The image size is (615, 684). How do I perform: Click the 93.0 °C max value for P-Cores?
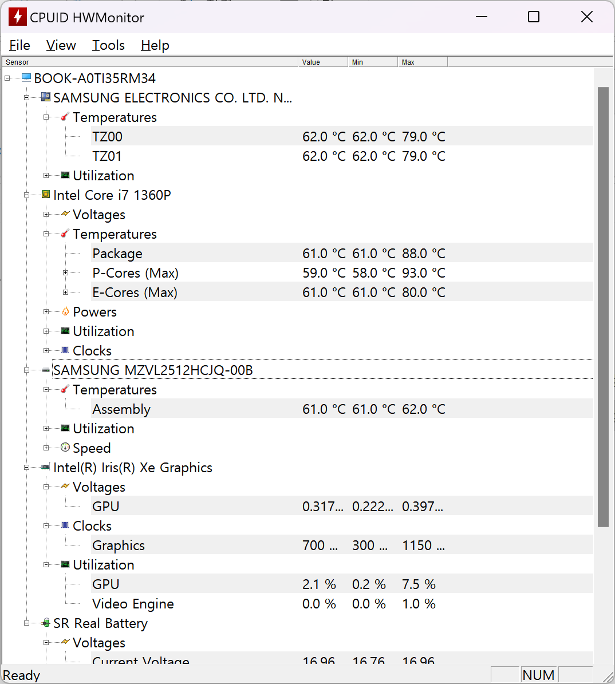(x=423, y=272)
